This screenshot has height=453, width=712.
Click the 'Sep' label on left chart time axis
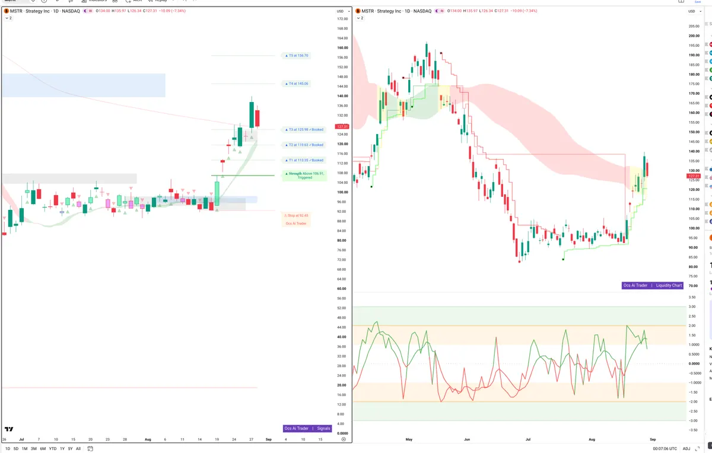click(268, 439)
